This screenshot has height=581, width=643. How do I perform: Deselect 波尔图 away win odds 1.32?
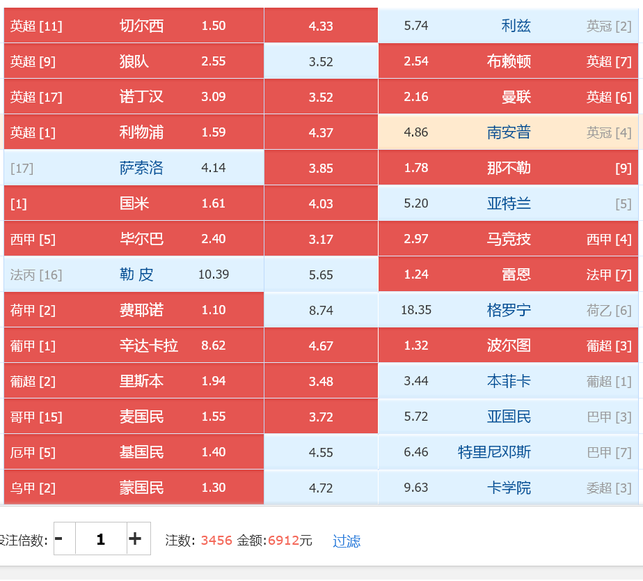pos(508,346)
